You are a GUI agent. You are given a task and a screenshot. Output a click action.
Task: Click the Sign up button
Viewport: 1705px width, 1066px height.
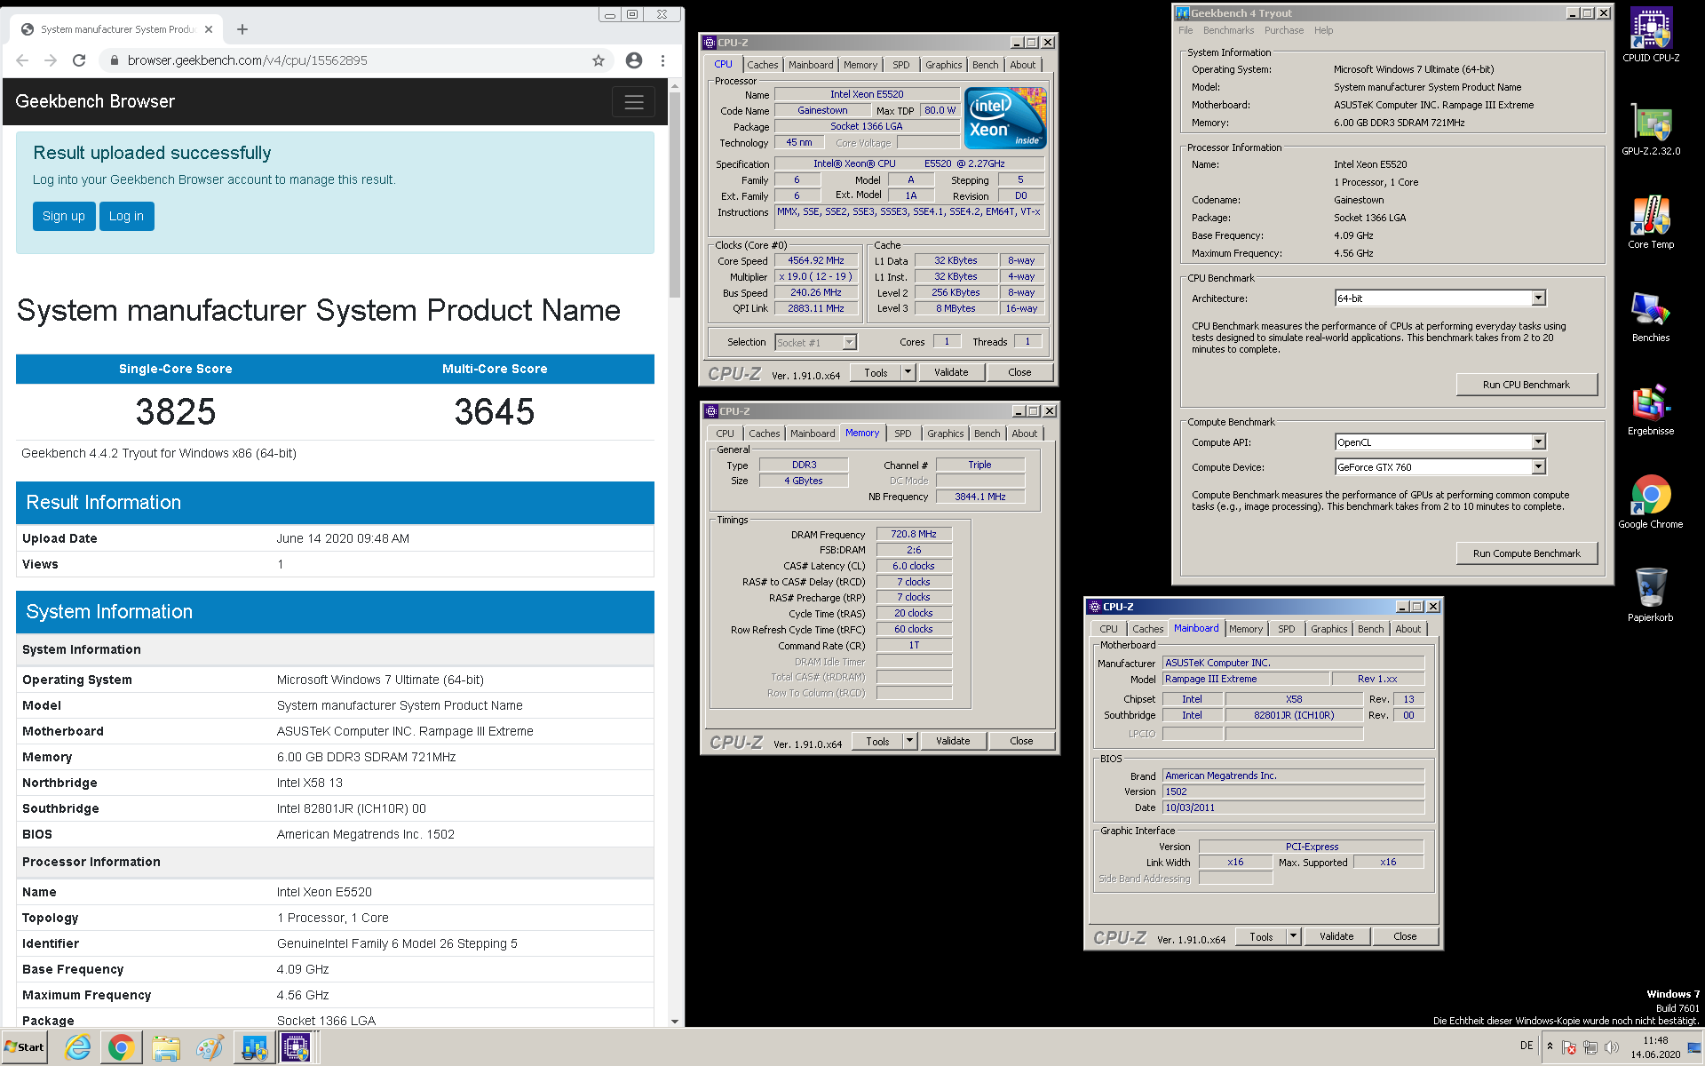tap(64, 216)
